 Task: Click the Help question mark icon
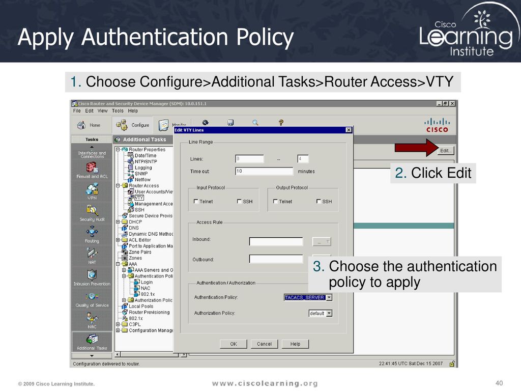[x=281, y=123]
